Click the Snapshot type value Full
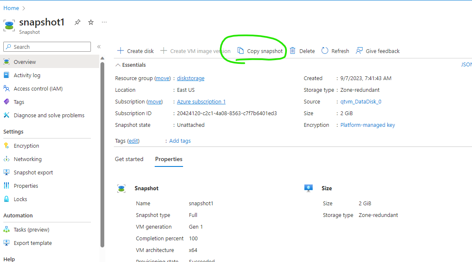Viewport: 472px width, 262px height. [x=193, y=215]
